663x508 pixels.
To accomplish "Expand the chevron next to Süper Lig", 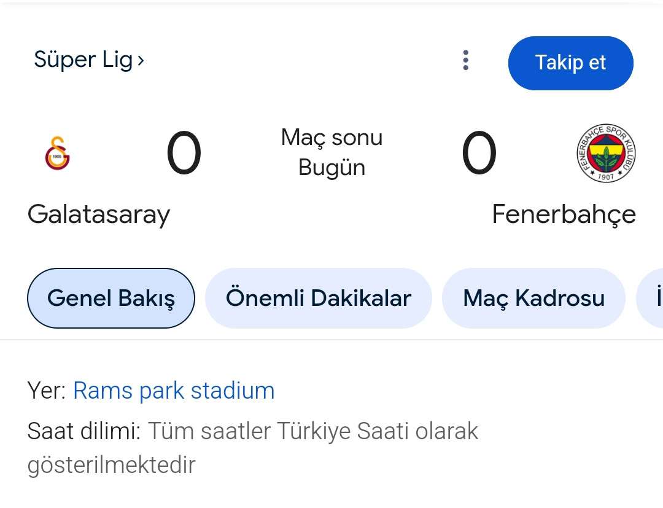I will pyautogui.click(x=141, y=61).
